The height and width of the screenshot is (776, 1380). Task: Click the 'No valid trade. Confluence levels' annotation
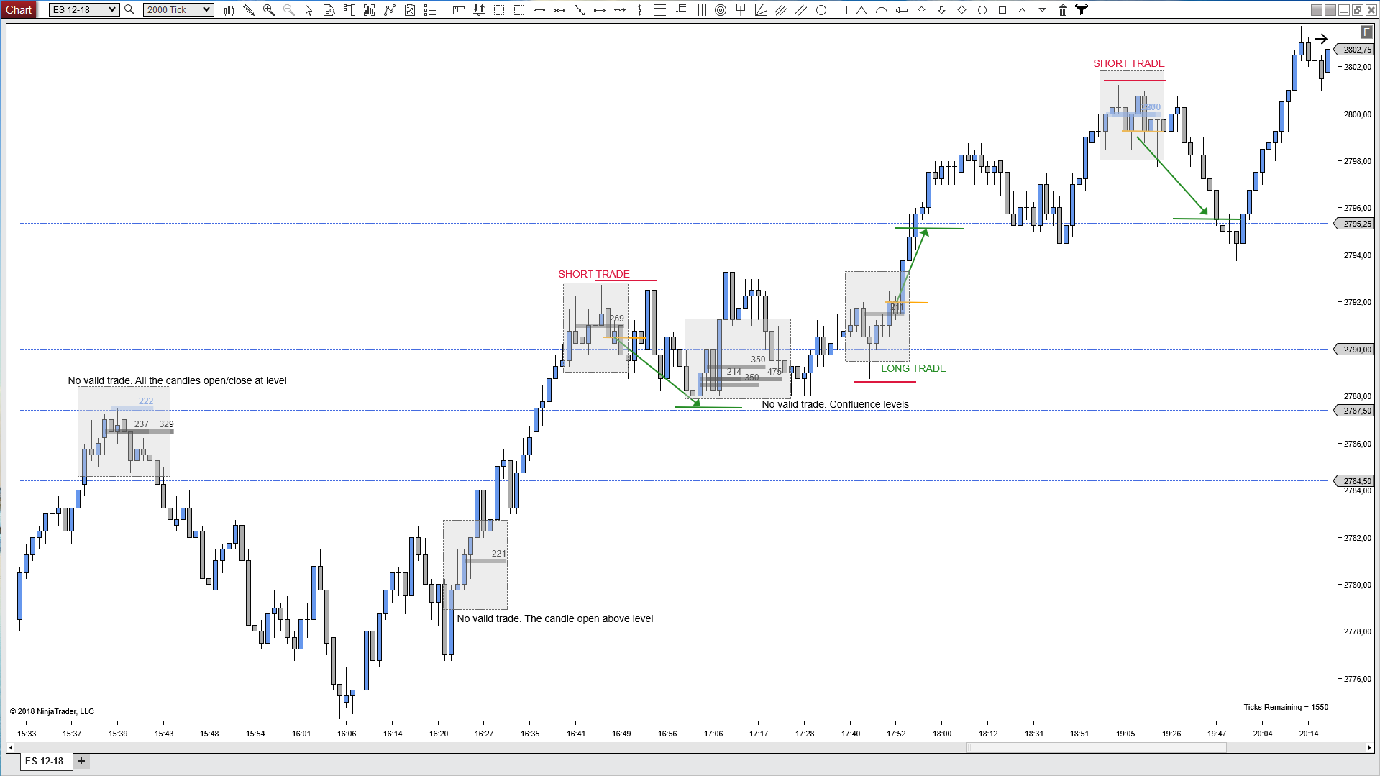835,404
